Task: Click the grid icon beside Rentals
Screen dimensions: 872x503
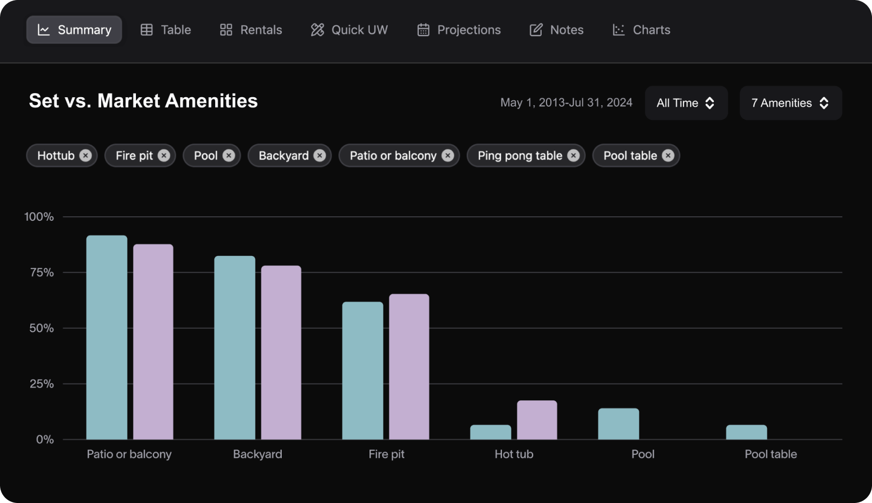Action: click(x=226, y=30)
